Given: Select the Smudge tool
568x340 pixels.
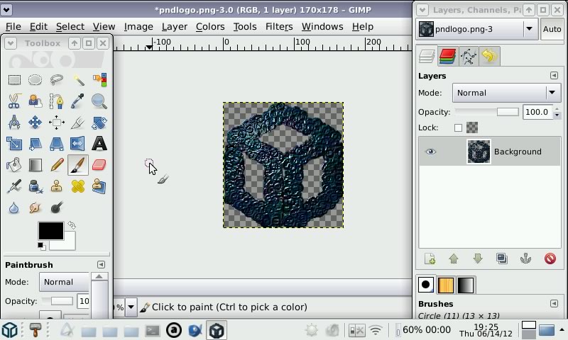Looking at the screenshot, I should tap(35, 208).
